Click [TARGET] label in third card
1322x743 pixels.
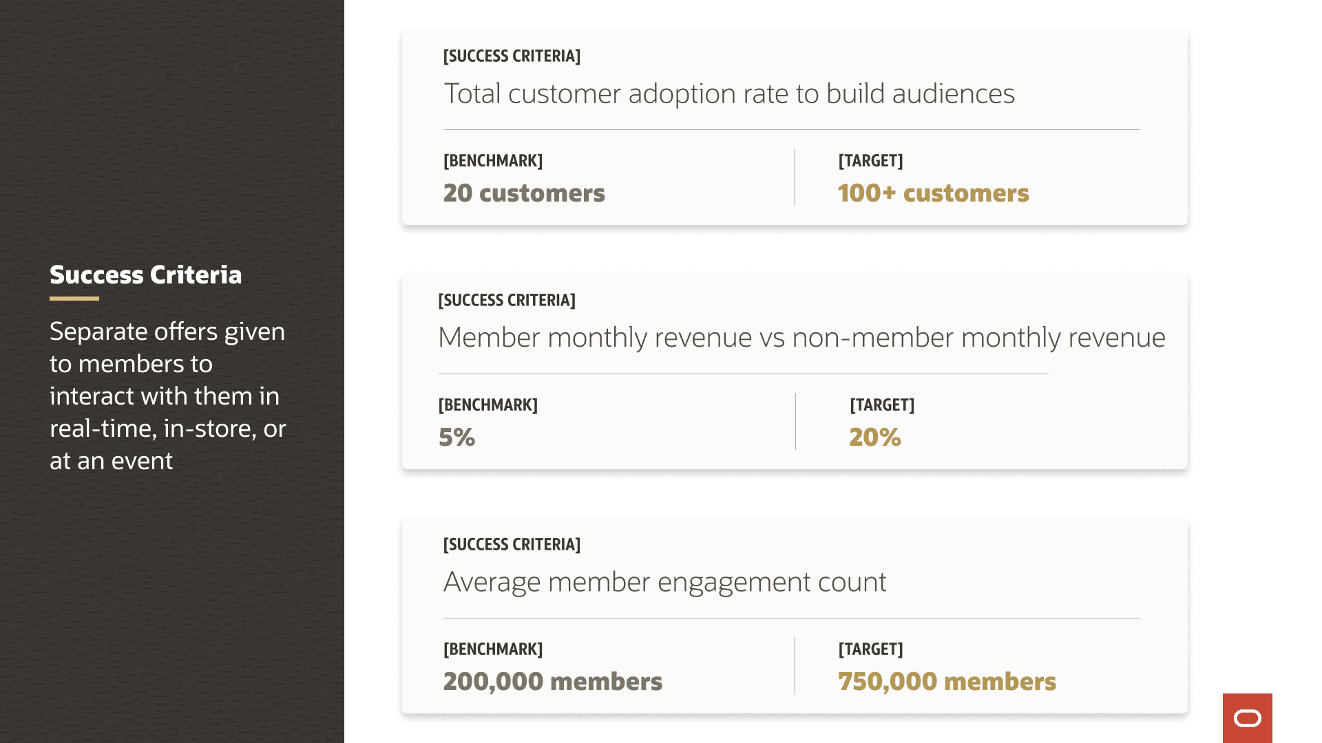(870, 649)
